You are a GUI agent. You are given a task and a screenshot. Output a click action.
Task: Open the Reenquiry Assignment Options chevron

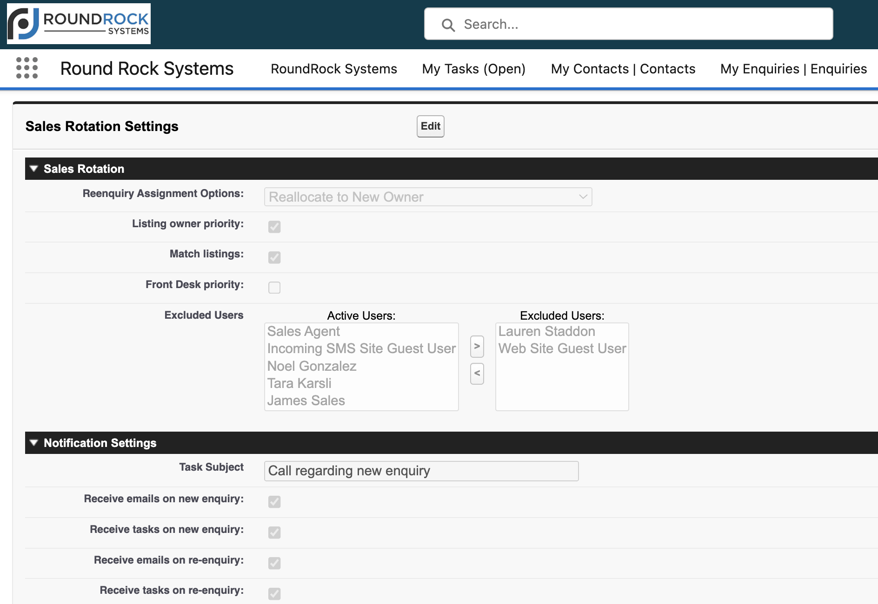[582, 197]
